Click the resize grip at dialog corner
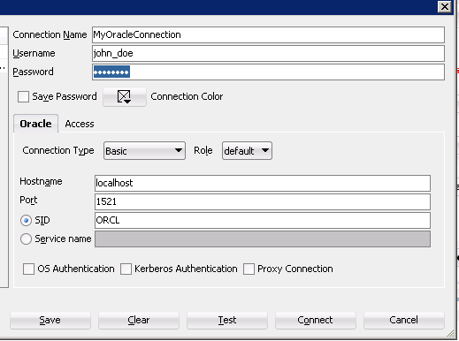The width and height of the screenshot is (459, 341). coord(450,333)
